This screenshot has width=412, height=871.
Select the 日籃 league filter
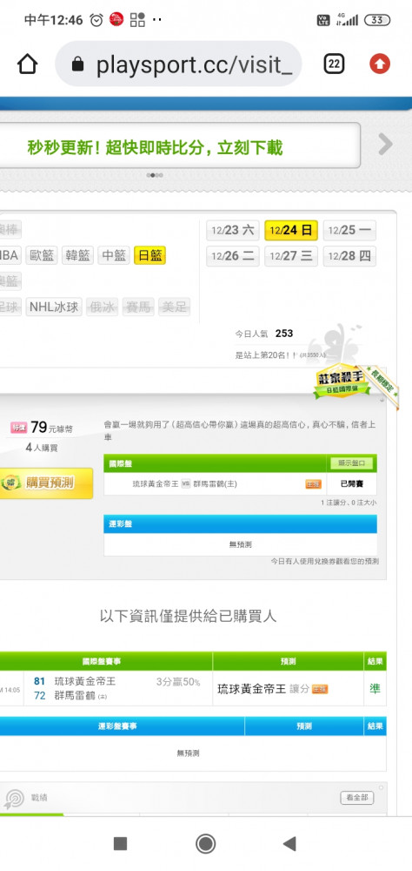pos(150,256)
